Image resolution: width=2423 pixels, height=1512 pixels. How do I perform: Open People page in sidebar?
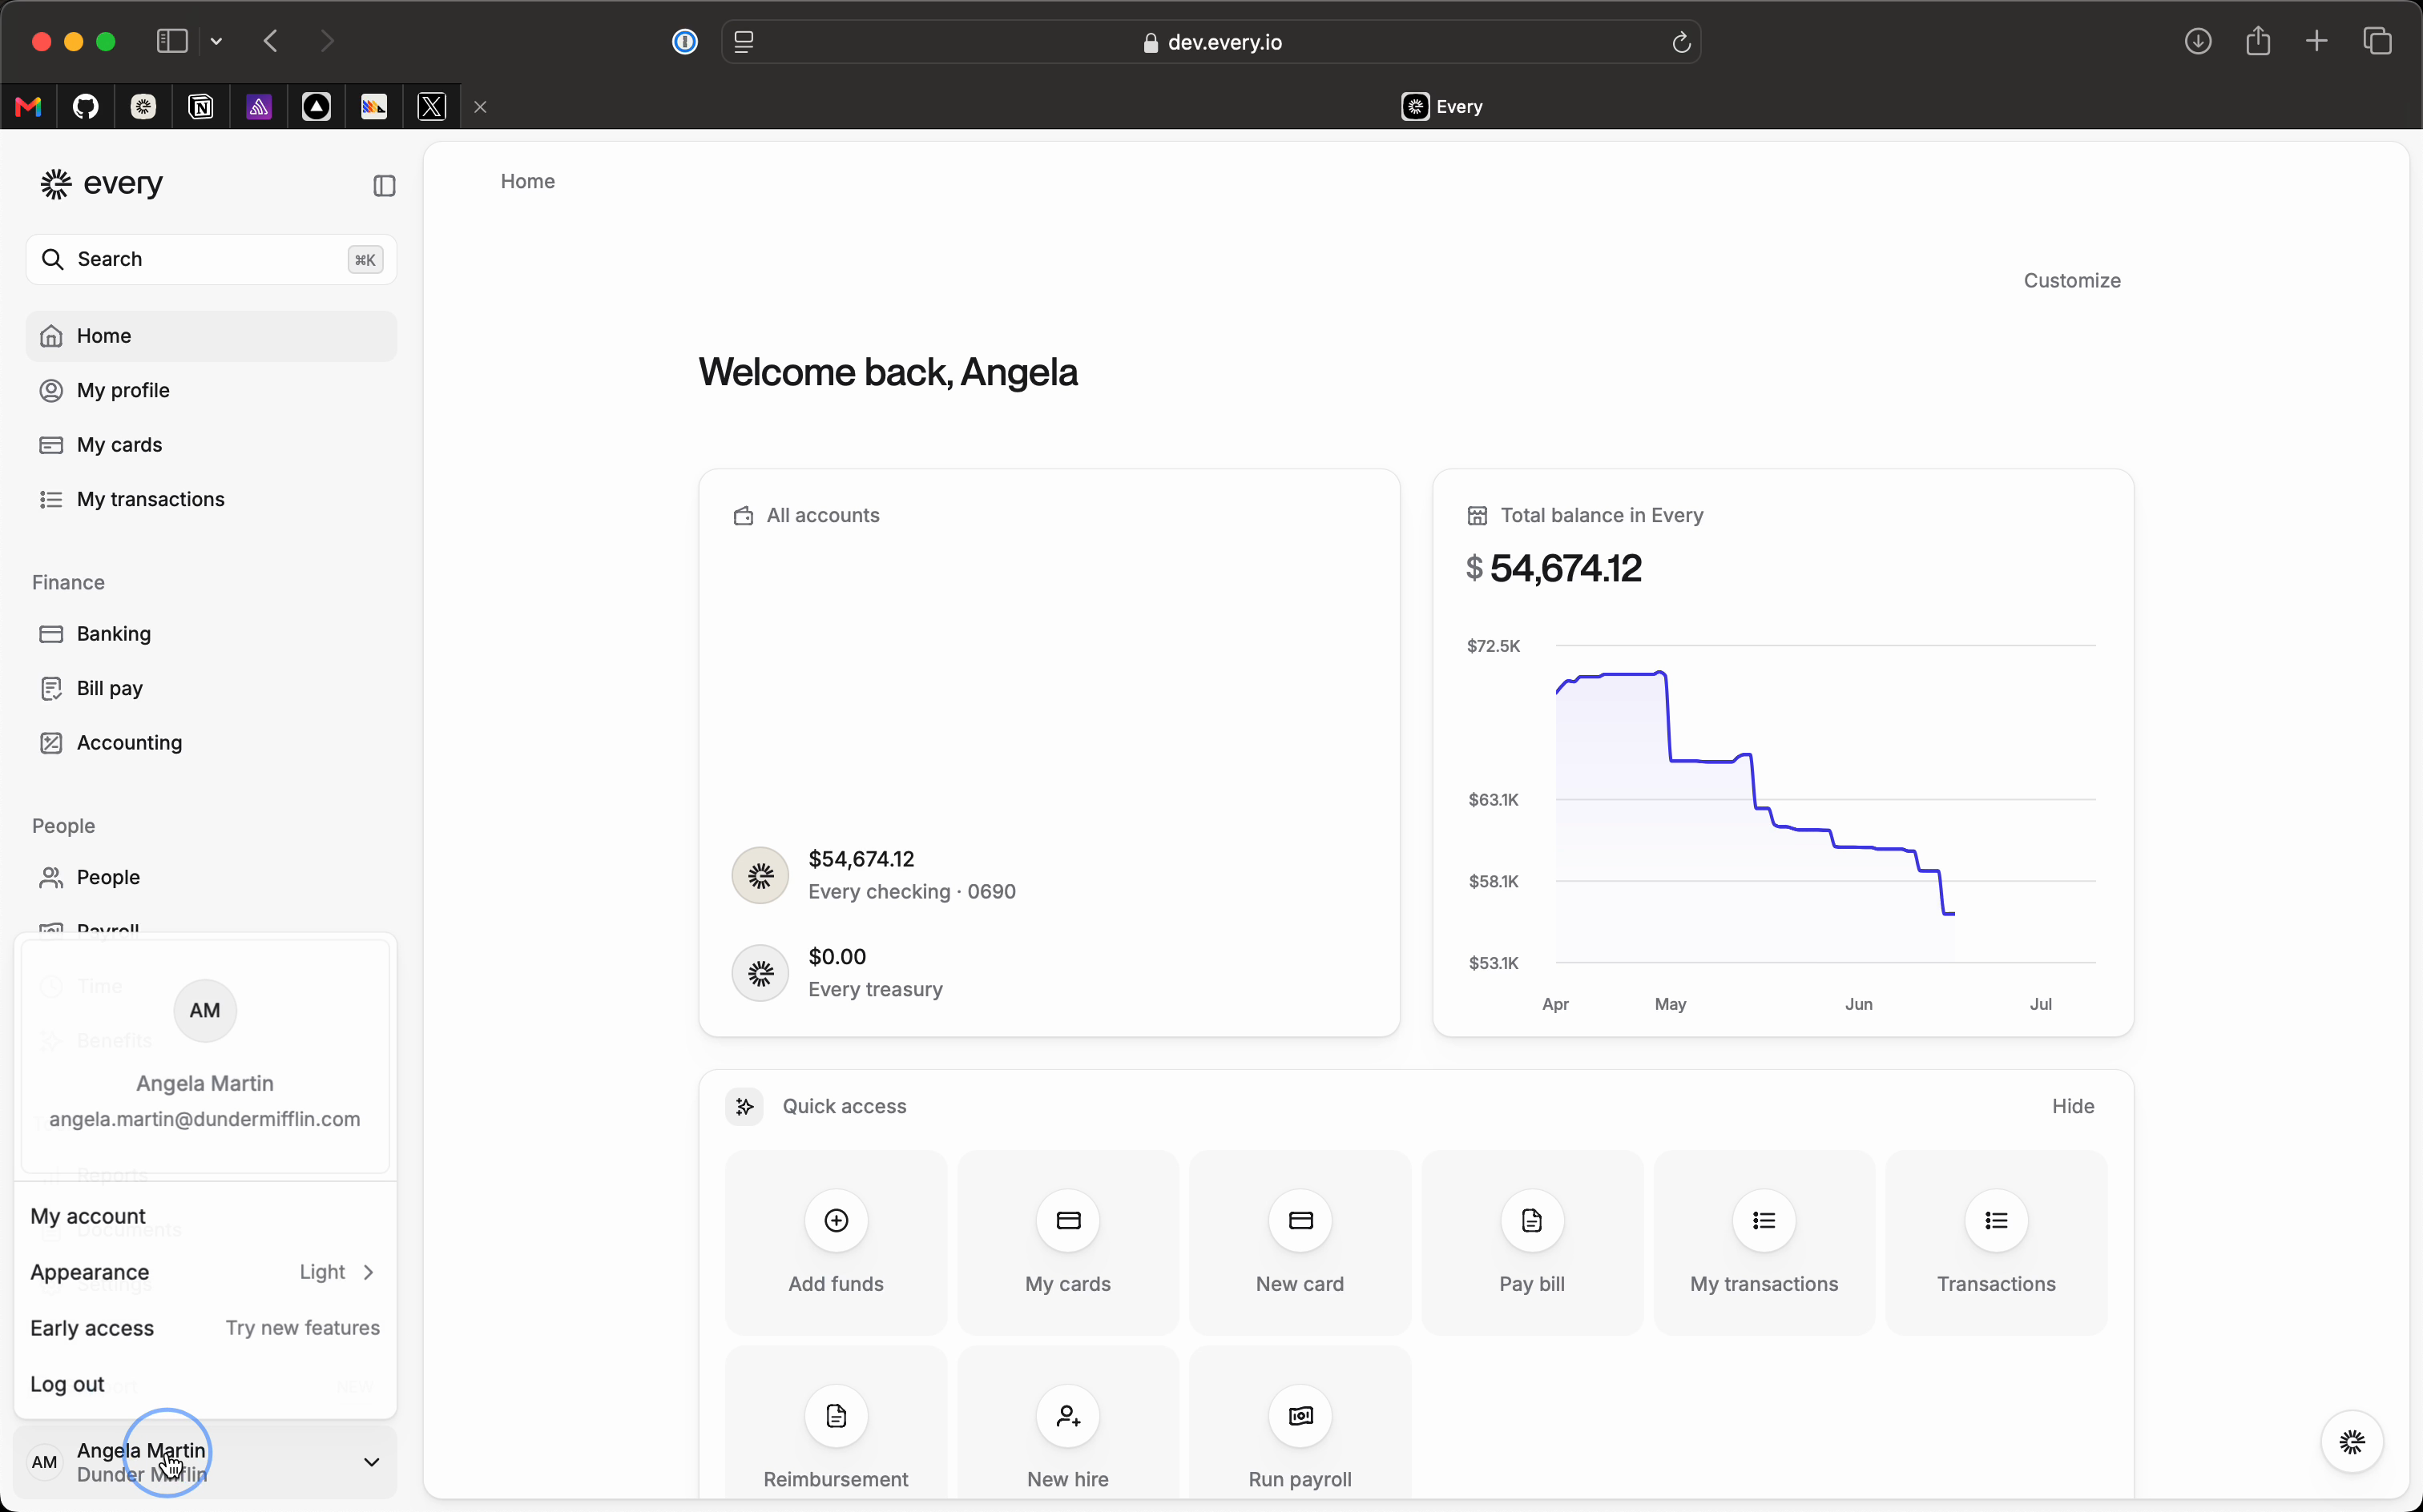(211, 877)
